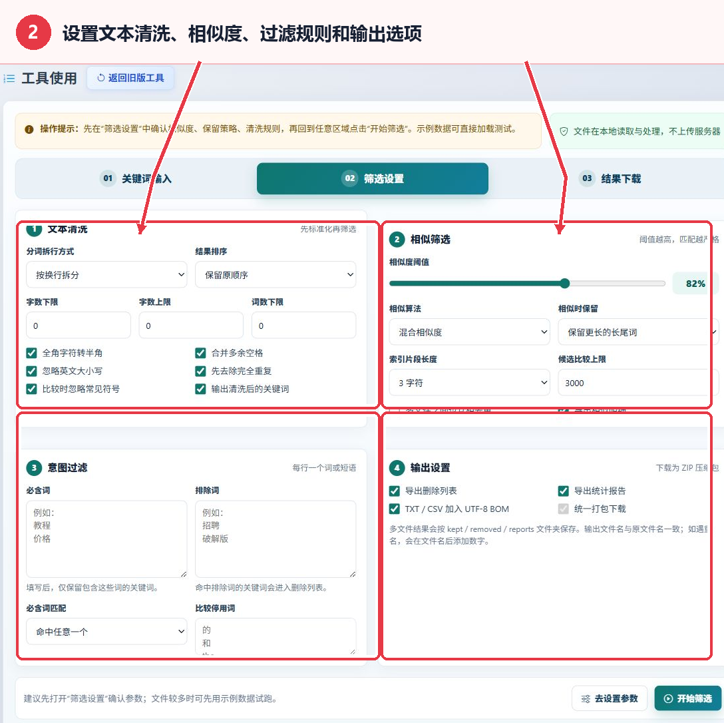The width and height of the screenshot is (724, 723).
Task: Open 相似时保留 dropdown 保留更长的长尾词
Action: (x=638, y=332)
